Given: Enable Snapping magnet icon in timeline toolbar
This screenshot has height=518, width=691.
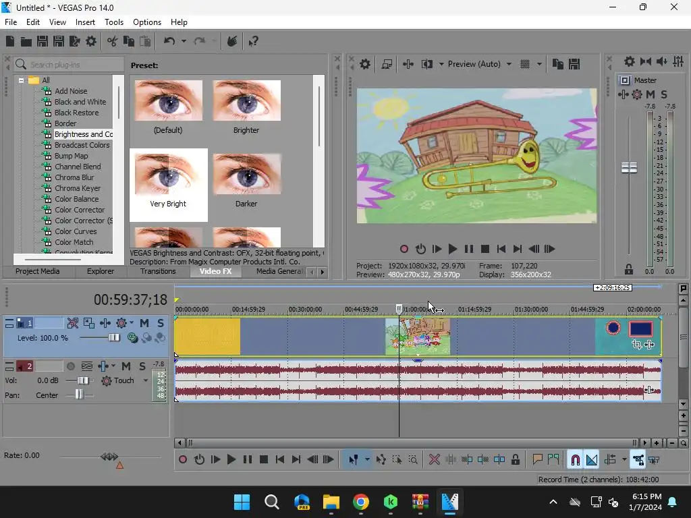Looking at the screenshot, I should (575, 460).
